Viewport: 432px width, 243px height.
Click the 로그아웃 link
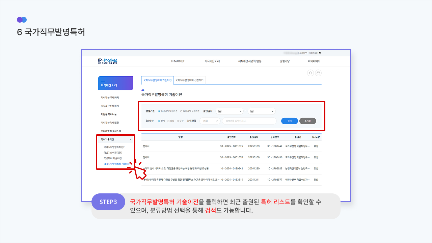coord(303,53)
